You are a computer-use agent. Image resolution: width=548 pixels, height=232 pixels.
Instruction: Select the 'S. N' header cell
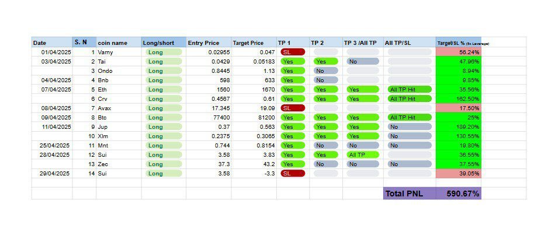point(84,42)
